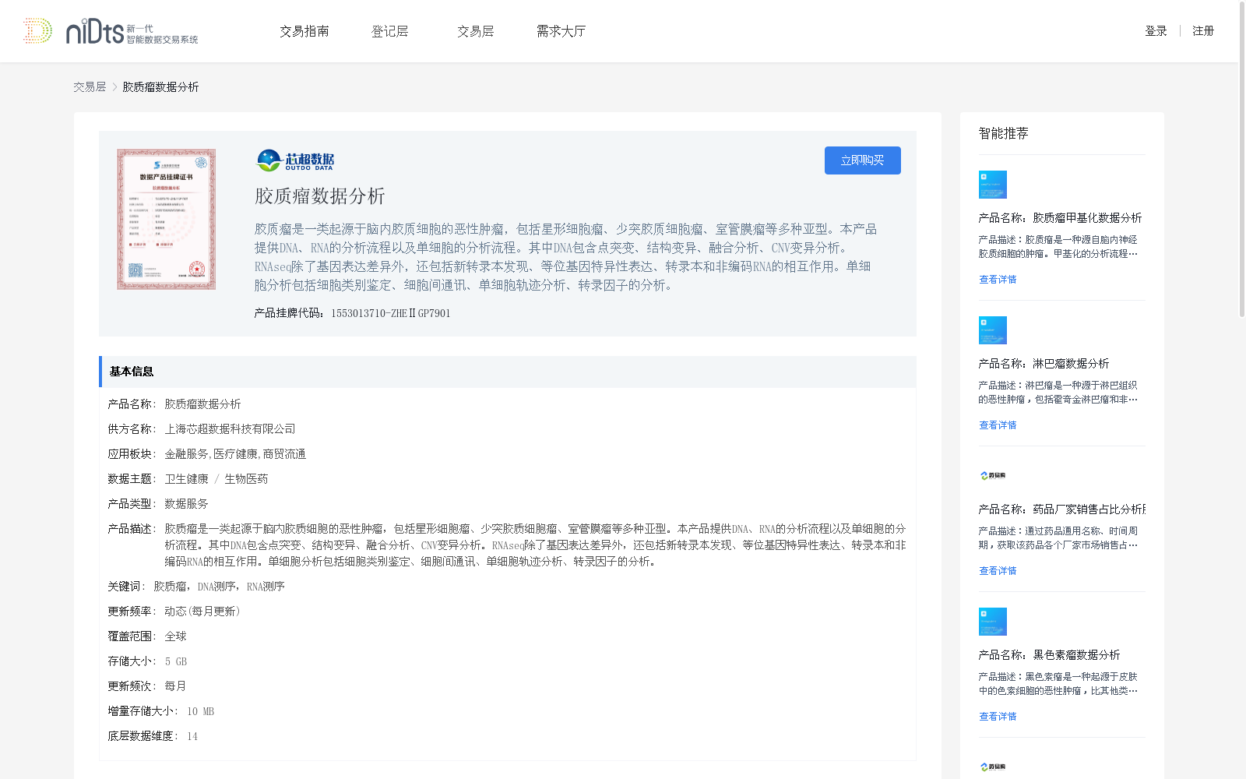Click the 智能推荐 panel heading
This screenshot has width=1246, height=779.
(x=1003, y=133)
